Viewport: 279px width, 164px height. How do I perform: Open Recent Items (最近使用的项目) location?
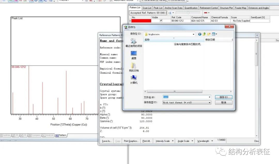(x=134, y=43)
